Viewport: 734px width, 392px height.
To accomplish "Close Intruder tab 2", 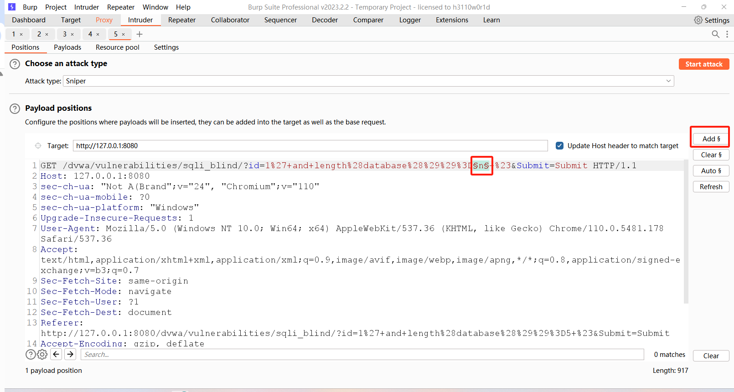I will click(47, 34).
